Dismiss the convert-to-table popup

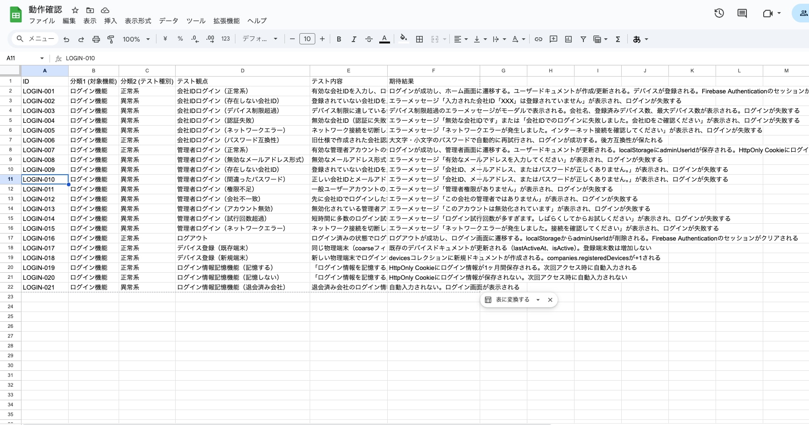[x=550, y=300]
